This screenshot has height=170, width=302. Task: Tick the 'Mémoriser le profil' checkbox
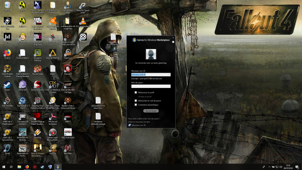(136, 93)
